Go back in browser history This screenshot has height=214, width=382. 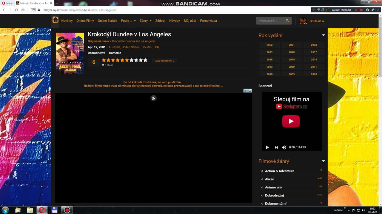tap(4, 10)
